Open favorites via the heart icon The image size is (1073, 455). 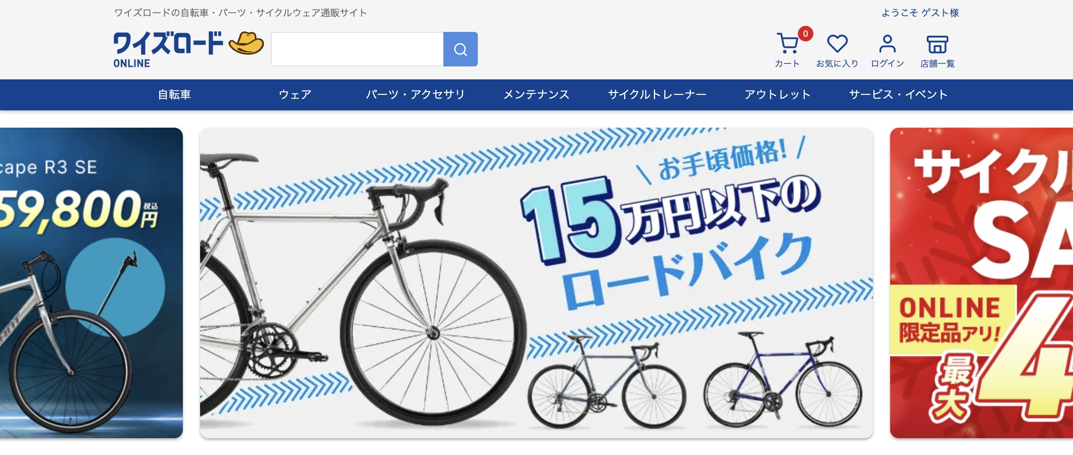[837, 44]
